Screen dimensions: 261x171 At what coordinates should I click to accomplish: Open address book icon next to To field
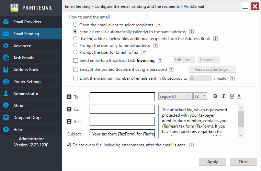pos(69,97)
